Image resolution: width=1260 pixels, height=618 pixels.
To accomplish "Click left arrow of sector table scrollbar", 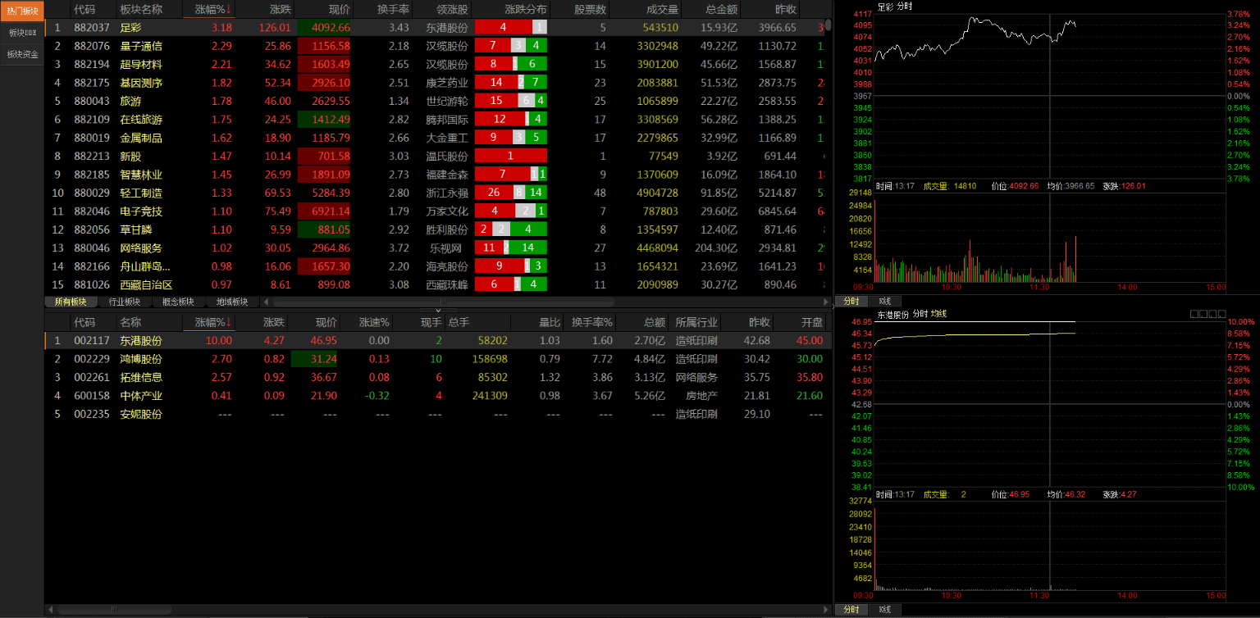I will pyautogui.click(x=267, y=302).
